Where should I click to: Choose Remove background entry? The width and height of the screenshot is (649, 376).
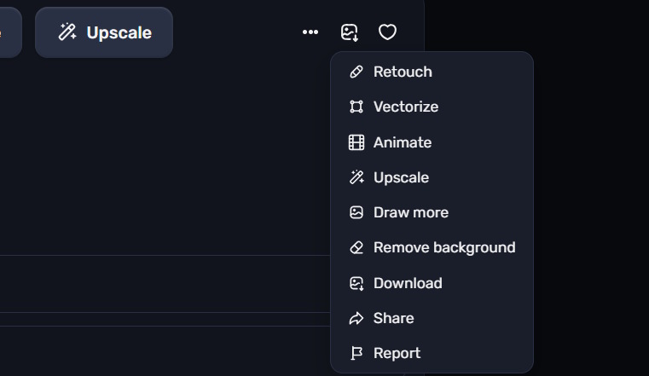pos(432,248)
